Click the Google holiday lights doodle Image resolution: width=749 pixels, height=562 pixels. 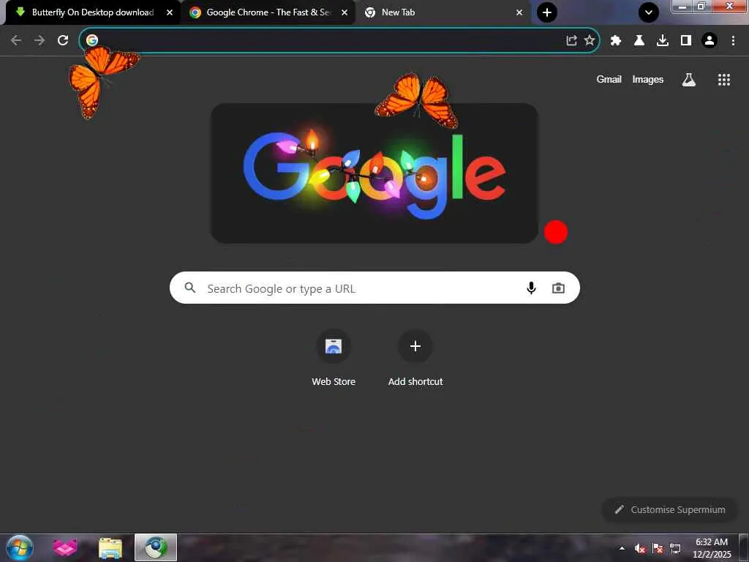point(374,173)
